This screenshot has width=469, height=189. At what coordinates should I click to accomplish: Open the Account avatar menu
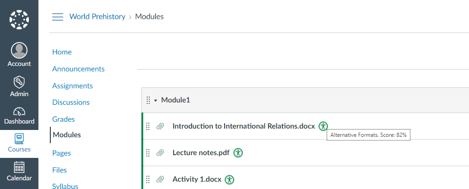coord(19,50)
